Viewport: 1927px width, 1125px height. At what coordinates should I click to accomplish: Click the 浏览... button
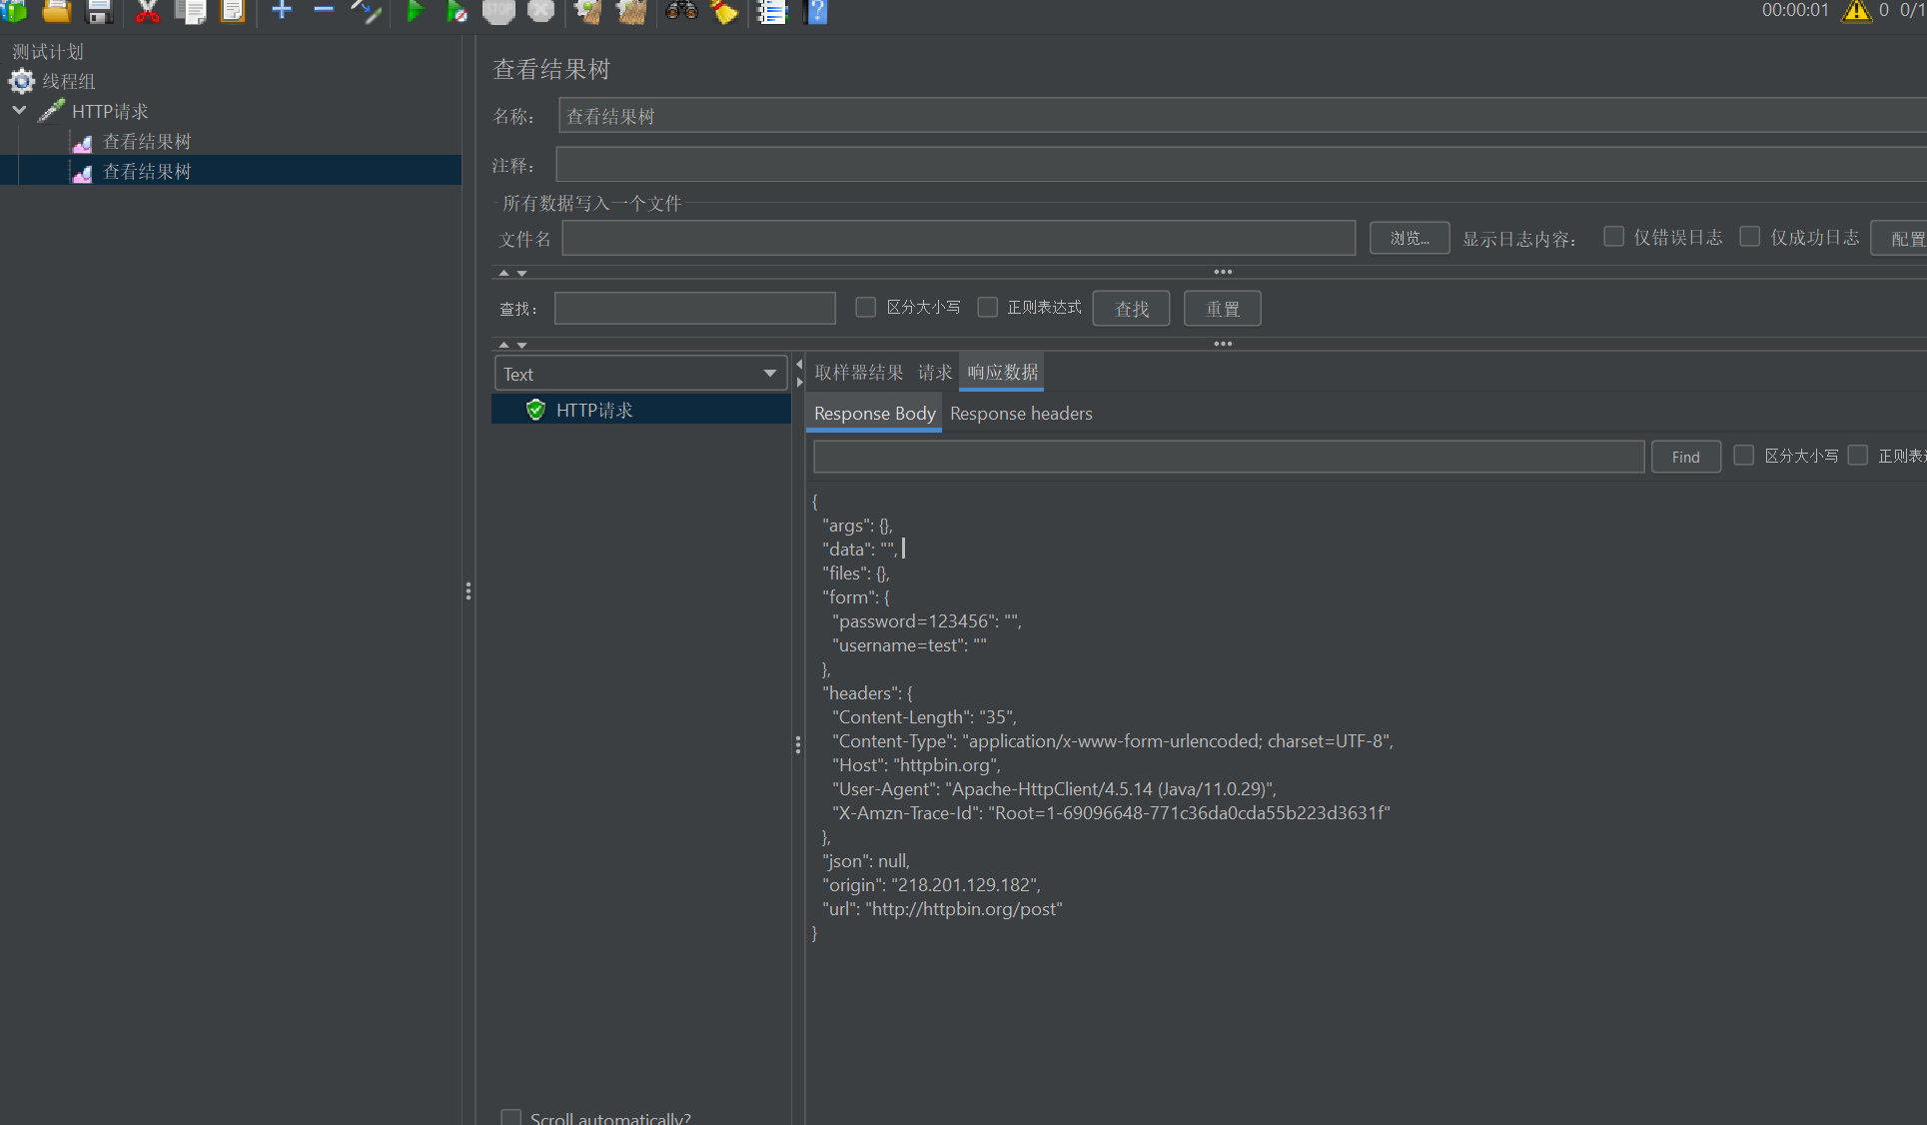pos(1409,239)
